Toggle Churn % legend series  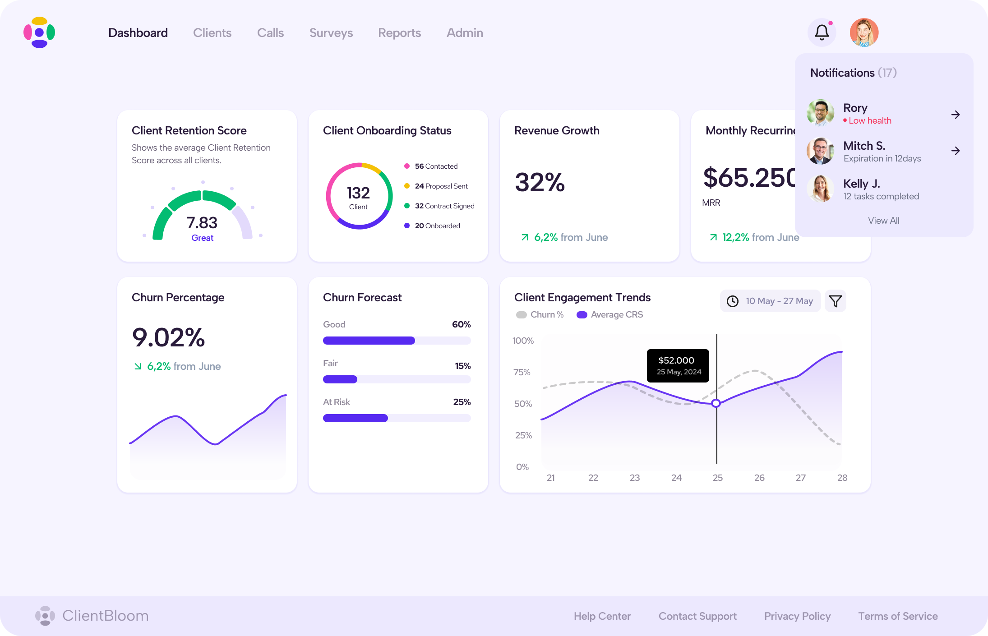coord(540,315)
